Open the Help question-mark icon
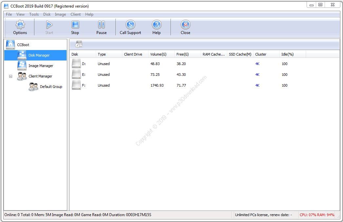The width and height of the screenshot is (343, 222). point(157,25)
